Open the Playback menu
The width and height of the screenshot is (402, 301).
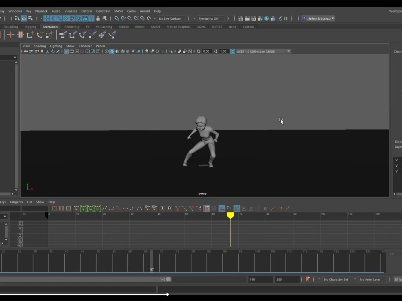pyautogui.click(x=41, y=11)
